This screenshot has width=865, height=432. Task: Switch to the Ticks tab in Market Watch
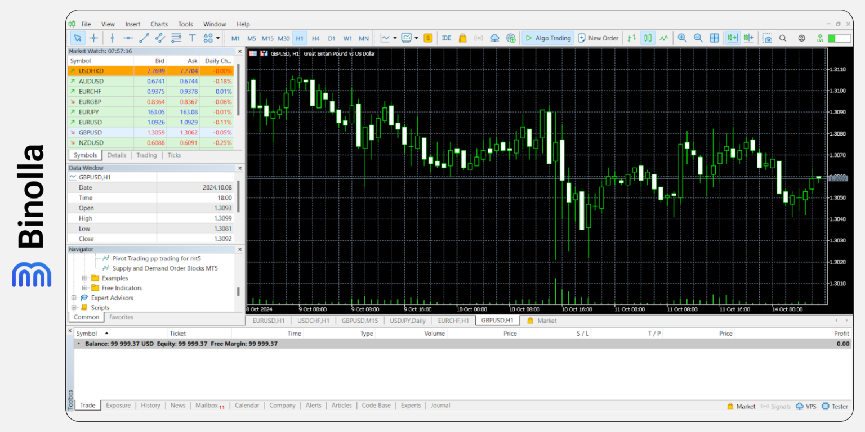[x=173, y=155]
